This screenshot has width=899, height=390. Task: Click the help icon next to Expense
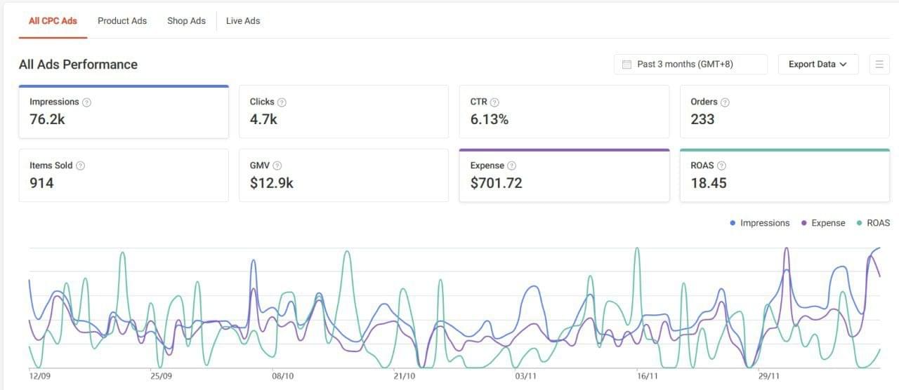511,166
